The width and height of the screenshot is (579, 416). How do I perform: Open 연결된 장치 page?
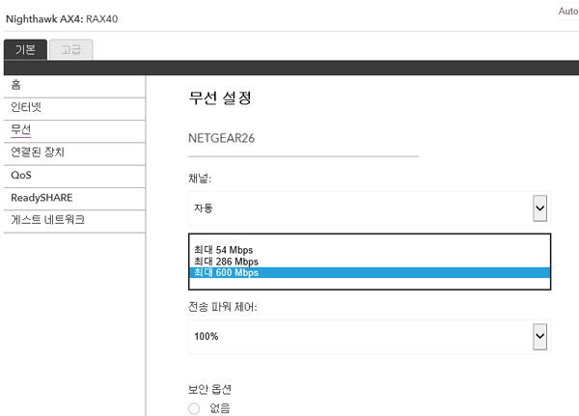(x=74, y=153)
